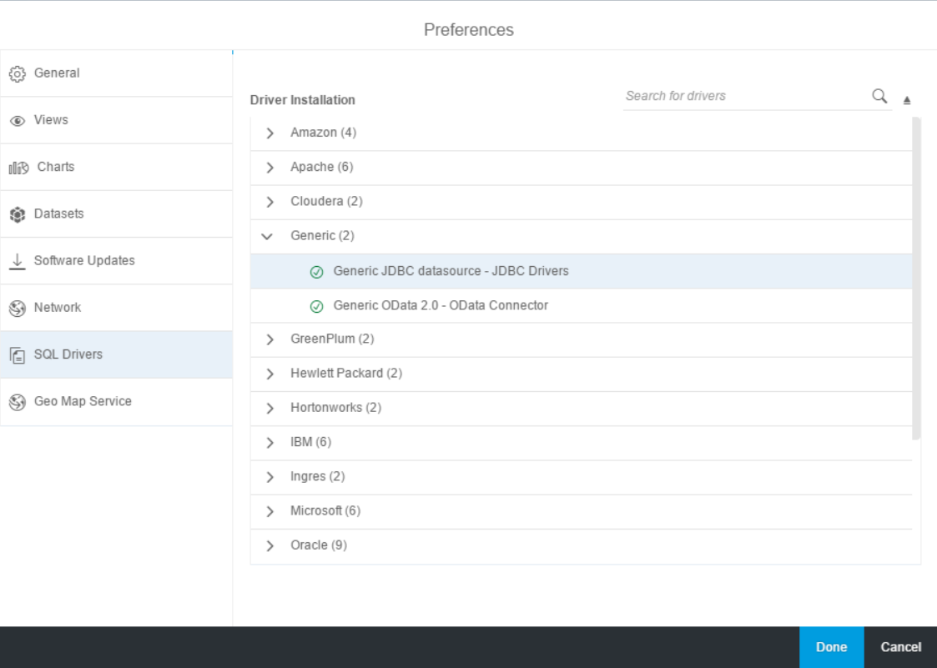Expand the IBM (6) driver group

pyautogui.click(x=270, y=443)
